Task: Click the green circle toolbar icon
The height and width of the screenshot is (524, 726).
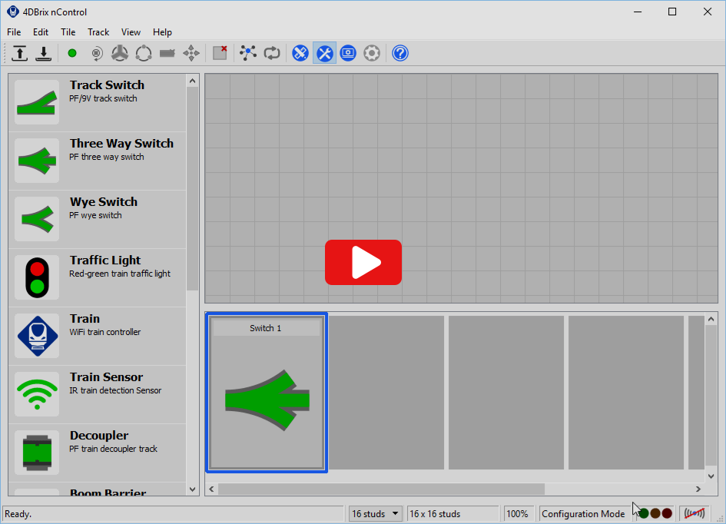Action: (71, 53)
